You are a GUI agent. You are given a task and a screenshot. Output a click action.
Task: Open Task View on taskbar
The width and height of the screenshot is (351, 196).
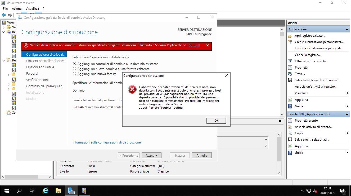pos(32,191)
